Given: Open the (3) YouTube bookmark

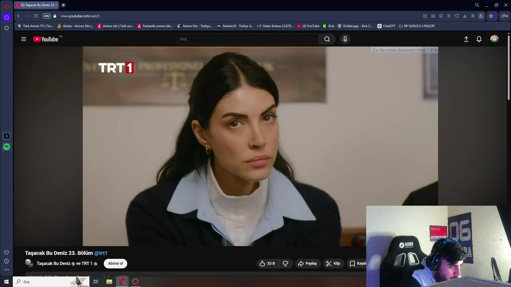Looking at the screenshot, I should tap(308, 26).
